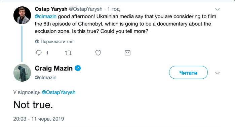Click the @OstapYarysh handle in header
This screenshot has height=127, width=235.
(86, 9)
